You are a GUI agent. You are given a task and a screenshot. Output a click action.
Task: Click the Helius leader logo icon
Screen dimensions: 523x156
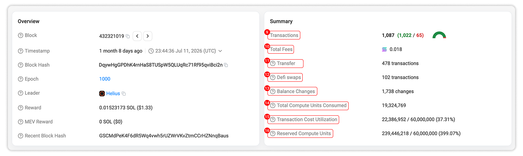[x=102, y=94]
